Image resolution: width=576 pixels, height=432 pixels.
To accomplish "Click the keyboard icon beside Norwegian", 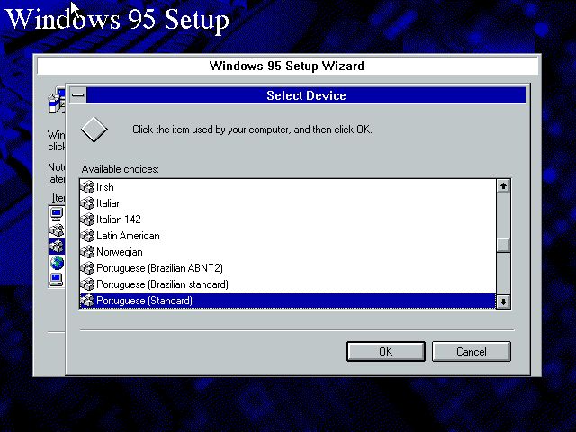I will pyautogui.click(x=87, y=252).
